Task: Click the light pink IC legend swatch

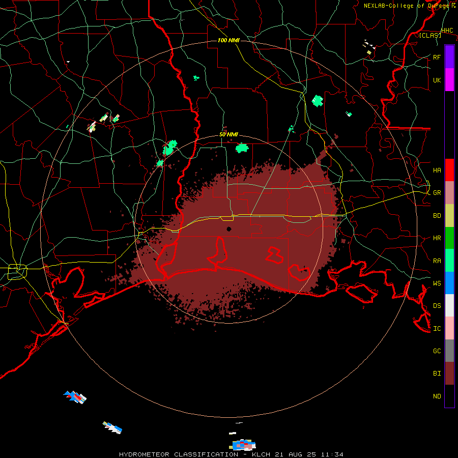Action: [x=449, y=328]
